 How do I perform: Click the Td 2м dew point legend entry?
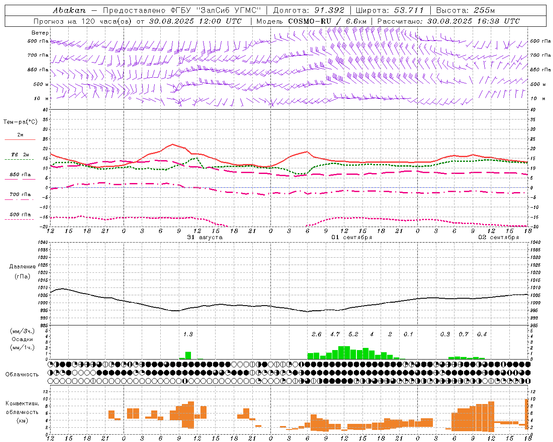click(20, 155)
